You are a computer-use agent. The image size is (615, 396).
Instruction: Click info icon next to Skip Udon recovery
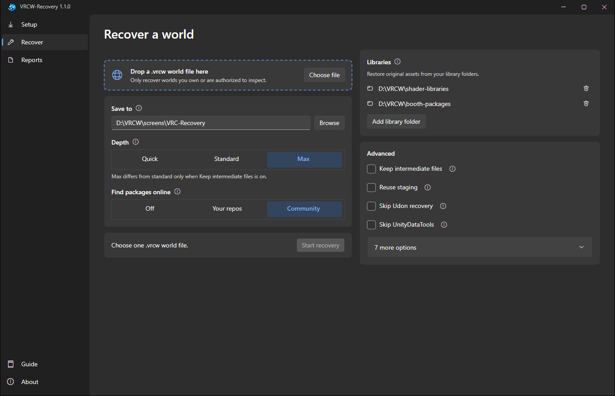point(443,206)
